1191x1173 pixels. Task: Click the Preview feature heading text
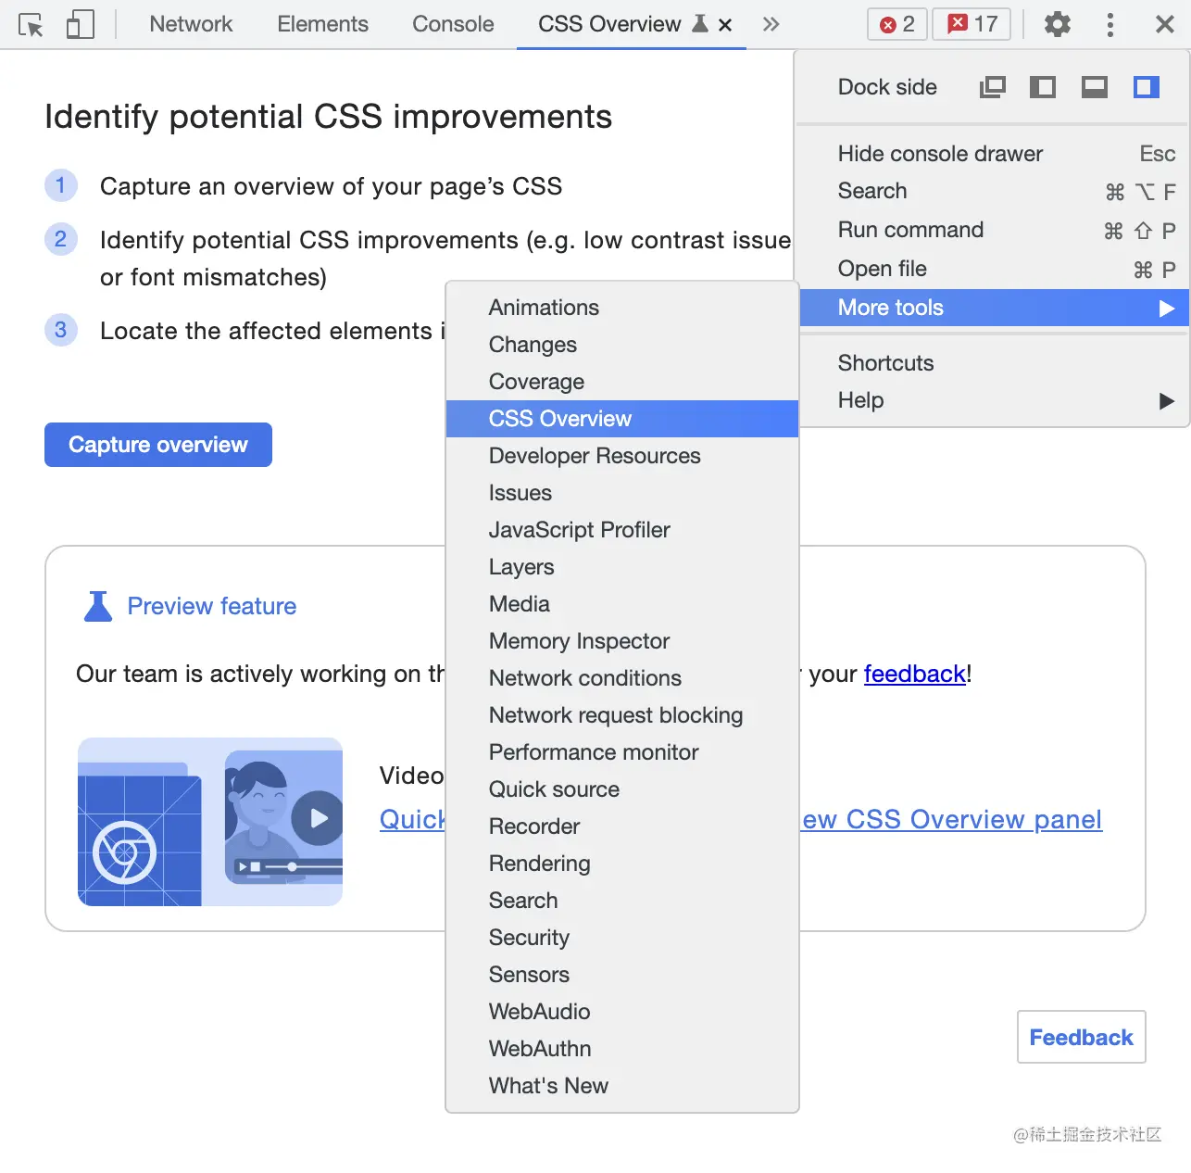212,606
